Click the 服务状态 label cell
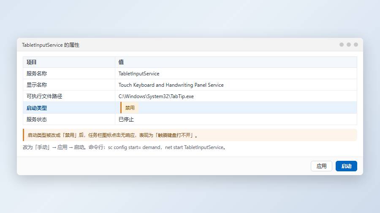The image size is (380, 213). click(69, 119)
